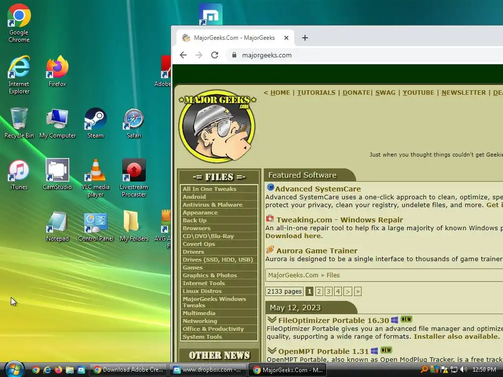This screenshot has width=503, height=377.
Task: Select the My Folders desktop folder
Action: click(x=134, y=226)
